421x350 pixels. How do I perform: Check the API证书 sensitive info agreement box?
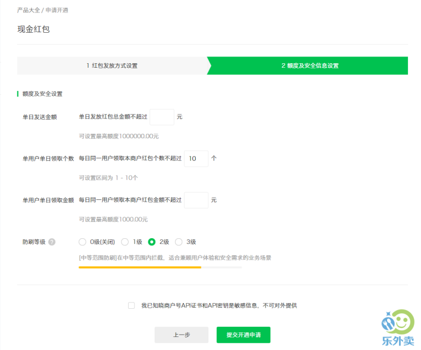coord(131,305)
